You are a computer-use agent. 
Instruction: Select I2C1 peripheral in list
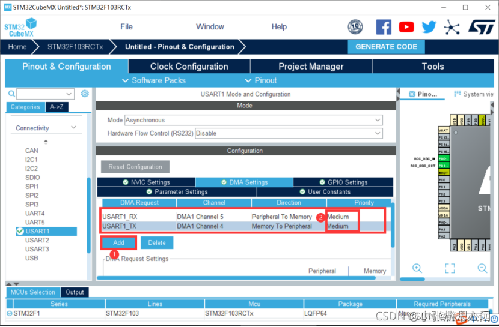coord(31,160)
